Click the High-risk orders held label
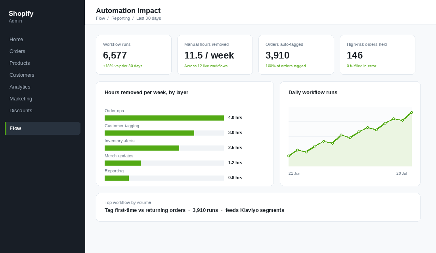The width and height of the screenshot is (436, 253). (x=367, y=44)
